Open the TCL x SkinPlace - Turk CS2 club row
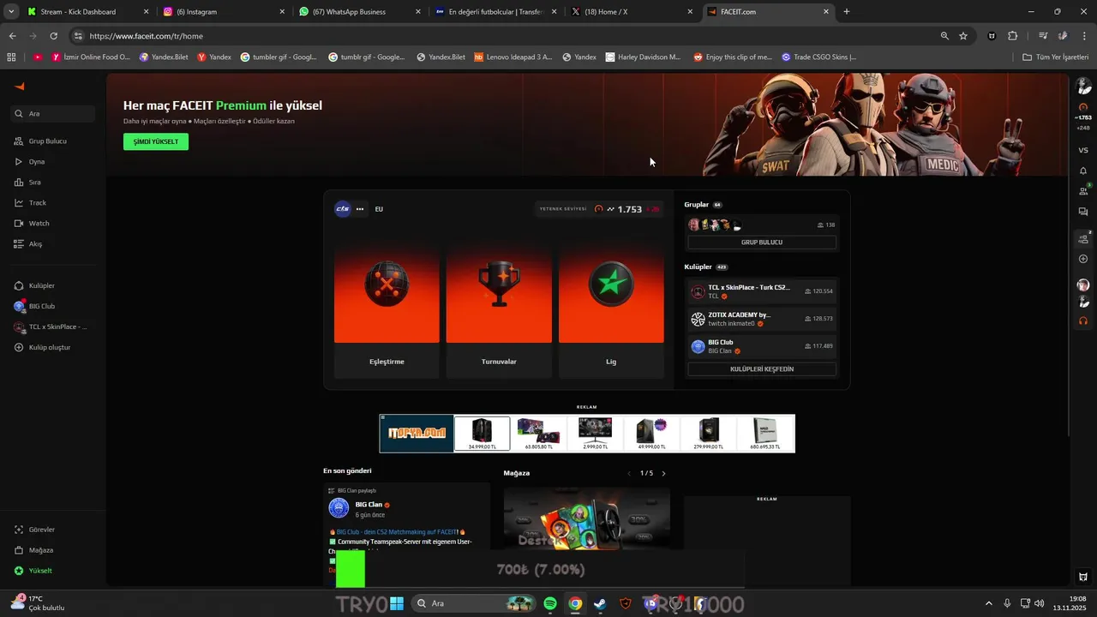1097x617 pixels. [x=762, y=291]
